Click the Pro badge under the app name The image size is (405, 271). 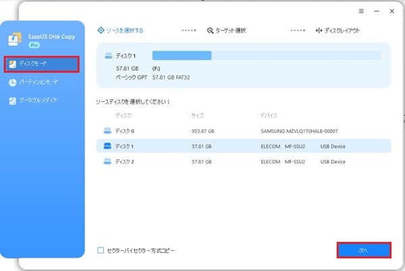pyautogui.click(x=34, y=45)
